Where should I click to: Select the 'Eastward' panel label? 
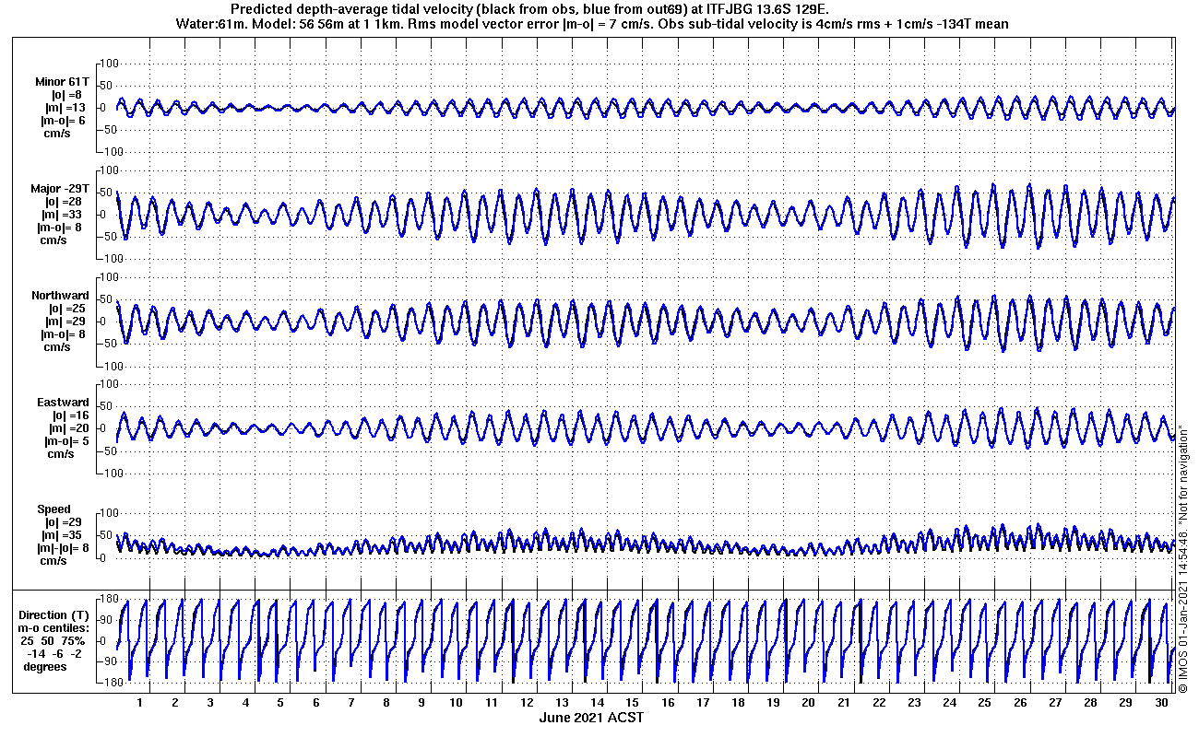(x=63, y=403)
